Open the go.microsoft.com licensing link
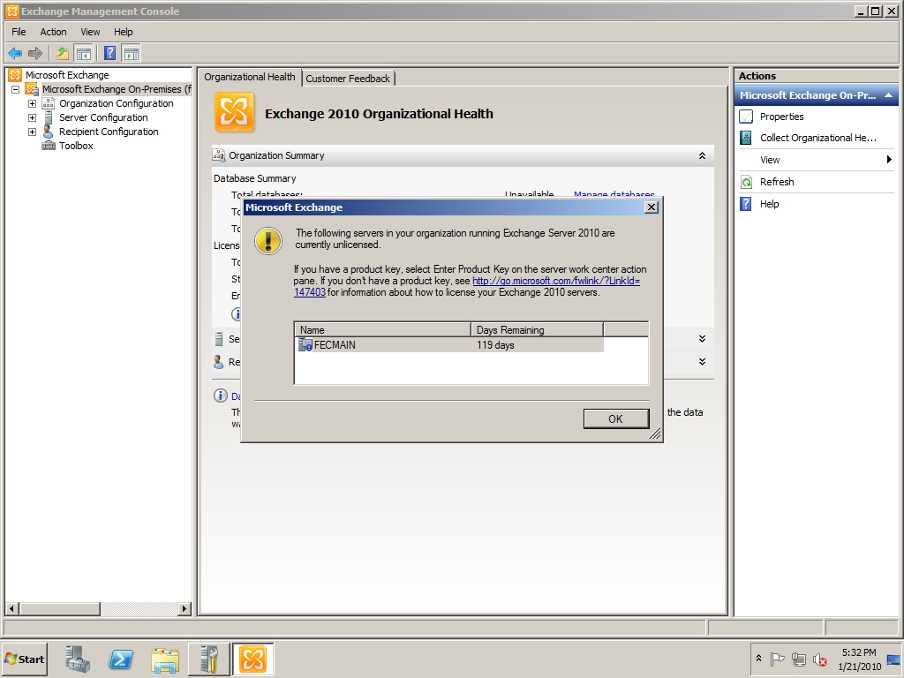Screen dimensions: 904x678 [556, 281]
